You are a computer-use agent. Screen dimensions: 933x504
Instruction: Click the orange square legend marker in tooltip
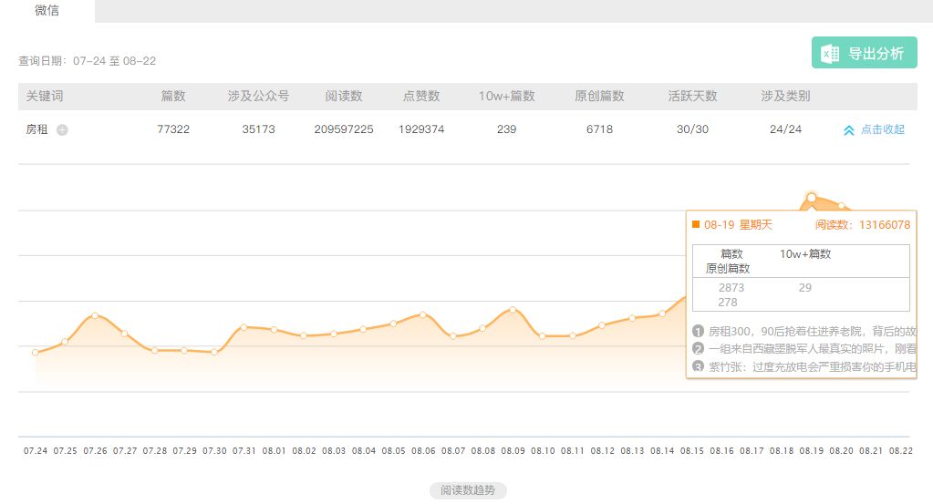(x=696, y=224)
